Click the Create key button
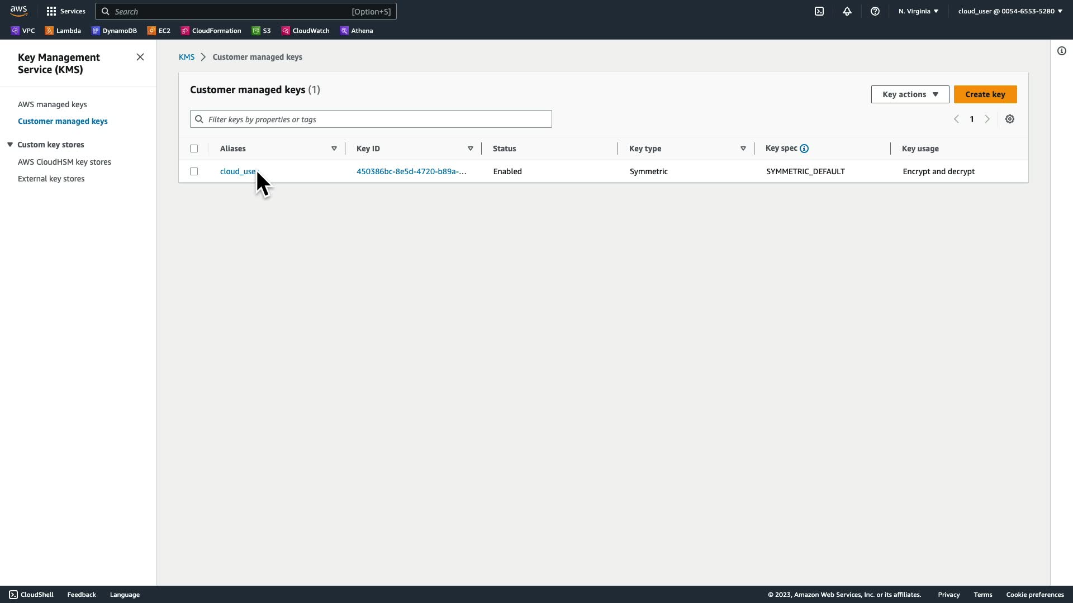Screen dimensions: 1073x603 point(985,94)
